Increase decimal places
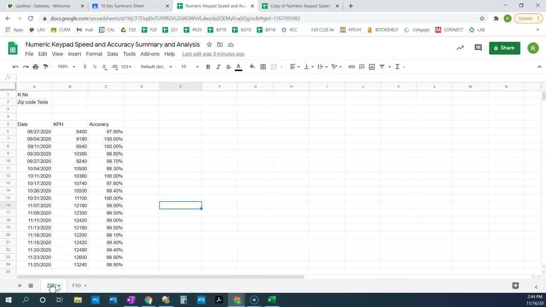The image size is (546, 307). [114, 67]
